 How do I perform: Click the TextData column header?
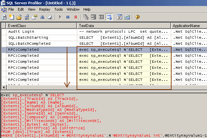pyautogui.click(x=124, y=26)
